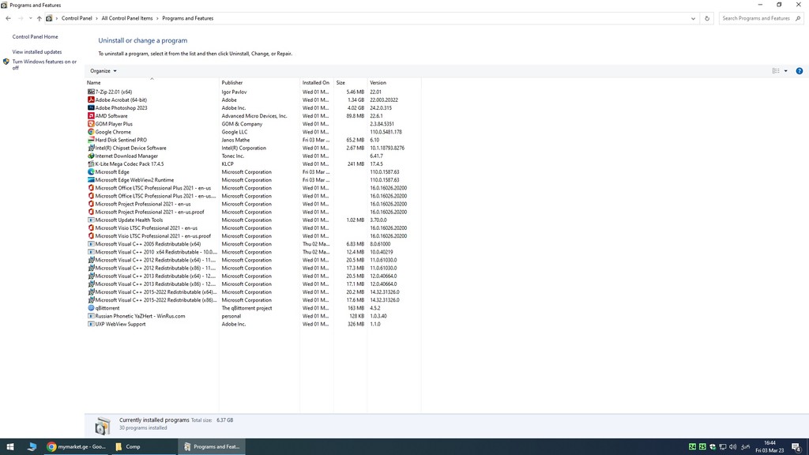Expand the address bar history dropdown
The height and width of the screenshot is (455, 809).
[x=693, y=19]
